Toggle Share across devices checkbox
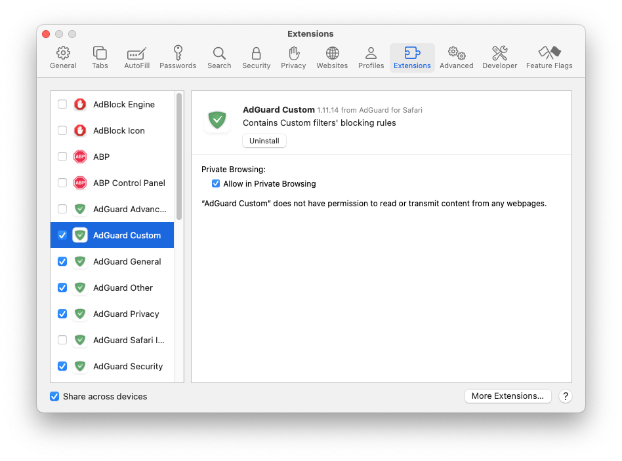The width and height of the screenshot is (622, 461). coord(54,396)
